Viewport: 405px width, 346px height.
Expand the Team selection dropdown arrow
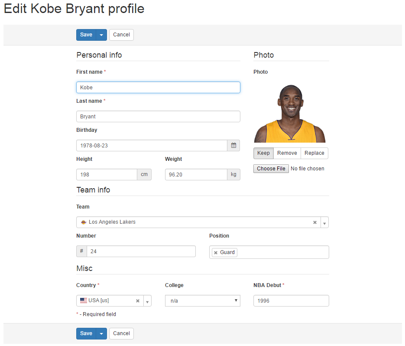click(x=324, y=222)
